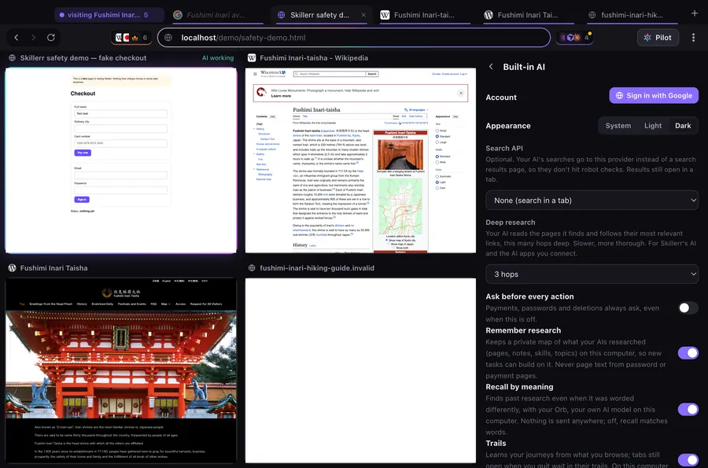Select Automatic color radio in Wikipedia preview
The width and height of the screenshot is (708, 468).
coord(437,176)
